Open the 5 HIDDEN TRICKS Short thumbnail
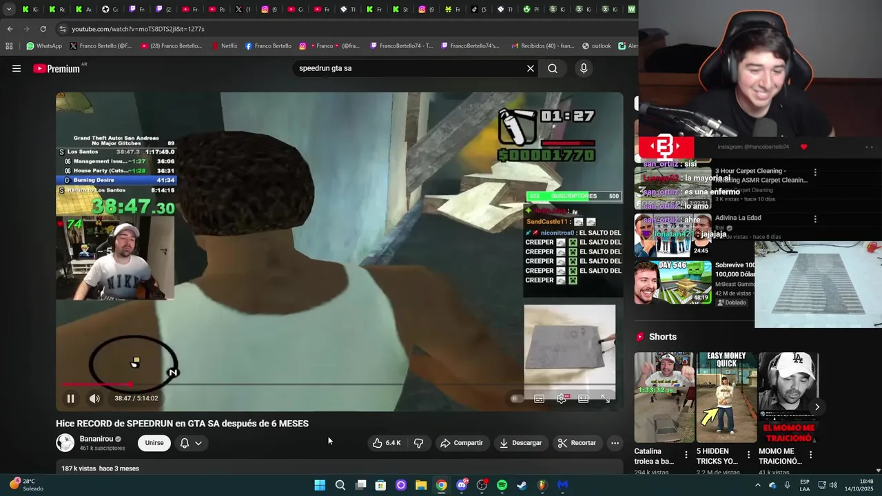The height and width of the screenshot is (496, 882). [726, 397]
